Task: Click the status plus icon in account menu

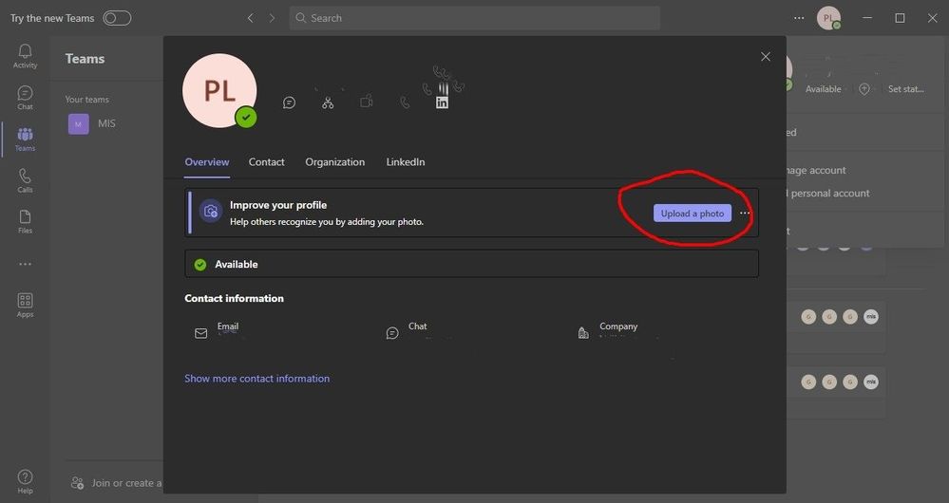Action: point(864,89)
